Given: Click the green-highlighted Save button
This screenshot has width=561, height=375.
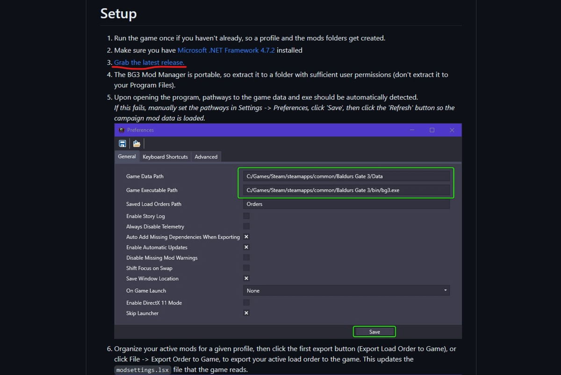Looking at the screenshot, I should pyautogui.click(x=374, y=331).
